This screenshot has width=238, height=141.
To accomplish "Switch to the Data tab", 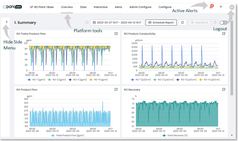I will 83,7.
